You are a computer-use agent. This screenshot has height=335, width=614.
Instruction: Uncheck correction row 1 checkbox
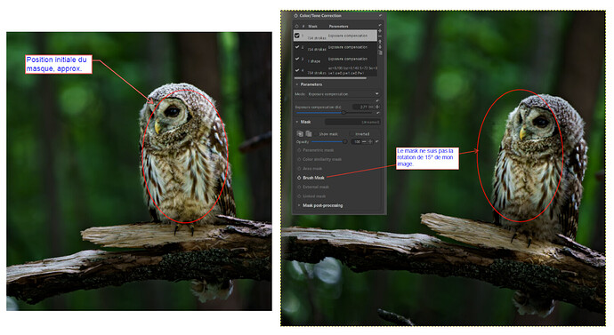pyautogui.click(x=297, y=36)
